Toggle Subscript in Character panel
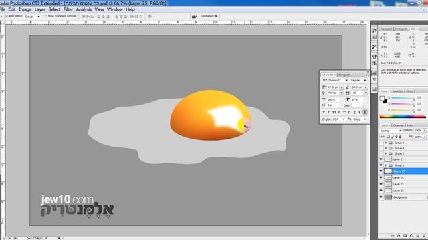The height and width of the screenshot is (240, 428). click(349, 112)
